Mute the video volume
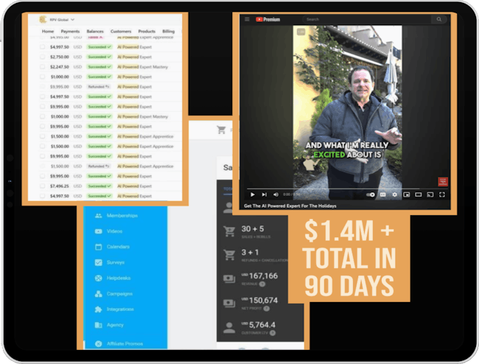The width and height of the screenshot is (479, 364). pos(276,195)
